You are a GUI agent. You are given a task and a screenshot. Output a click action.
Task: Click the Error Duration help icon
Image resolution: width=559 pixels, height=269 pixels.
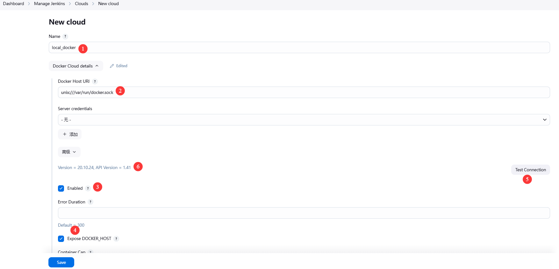(90, 202)
